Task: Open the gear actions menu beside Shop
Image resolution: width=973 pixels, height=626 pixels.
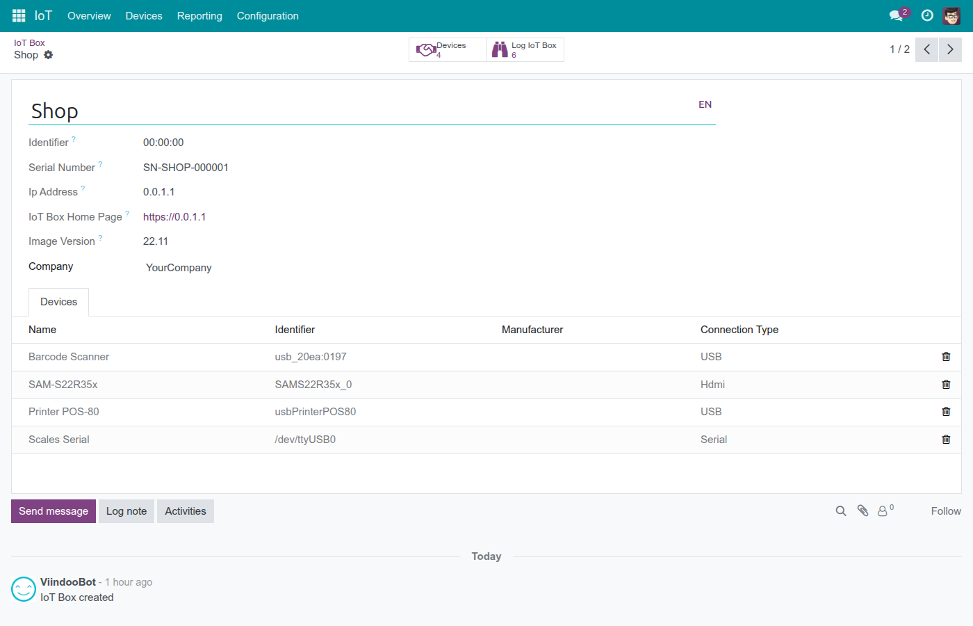Action: [48, 55]
